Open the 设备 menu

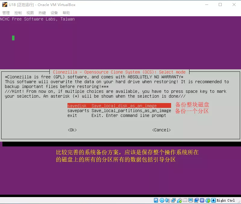54,13
